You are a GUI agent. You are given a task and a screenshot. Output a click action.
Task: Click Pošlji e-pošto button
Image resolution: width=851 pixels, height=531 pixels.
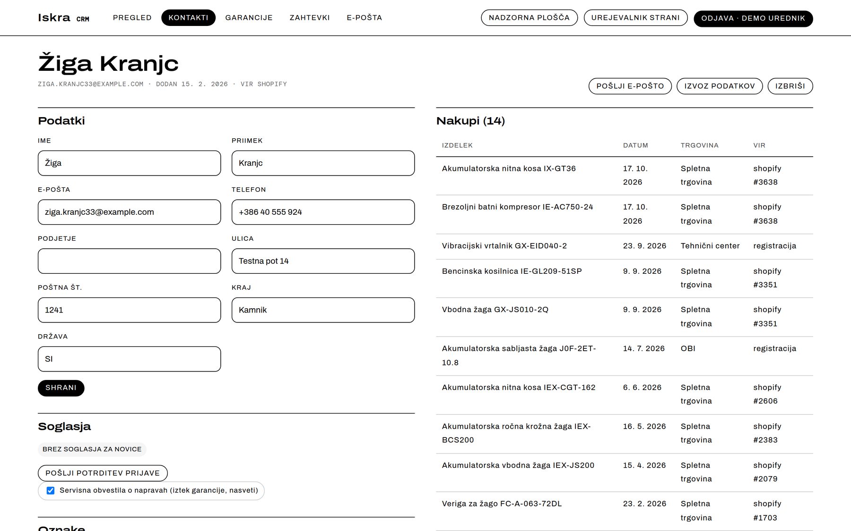pos(630,86)
